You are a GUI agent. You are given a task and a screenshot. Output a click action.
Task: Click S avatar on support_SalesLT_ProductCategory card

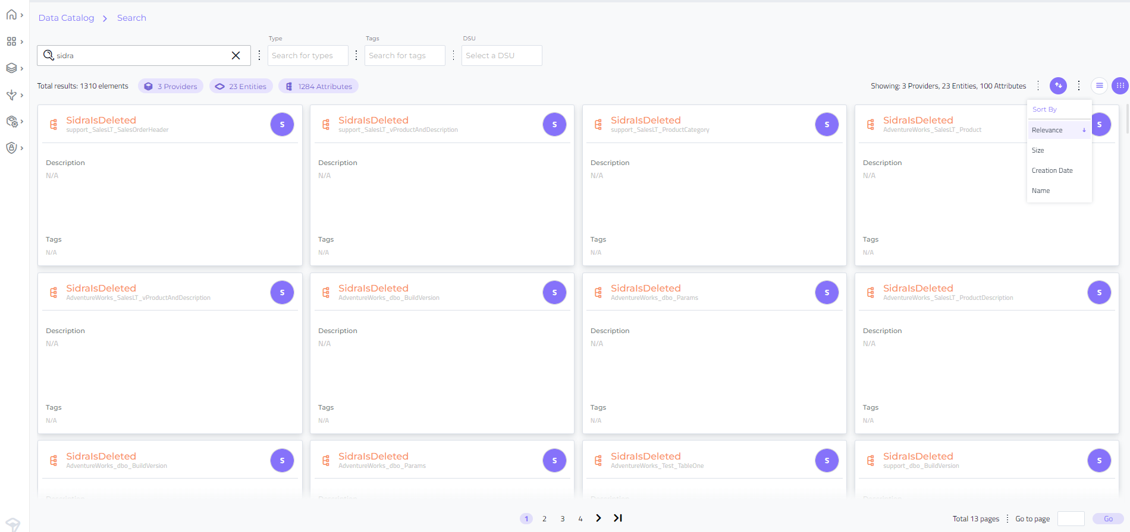pyautogui.click(x=827, y=124)
